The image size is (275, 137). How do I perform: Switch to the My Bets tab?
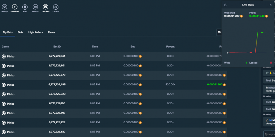tap(8, 32)
